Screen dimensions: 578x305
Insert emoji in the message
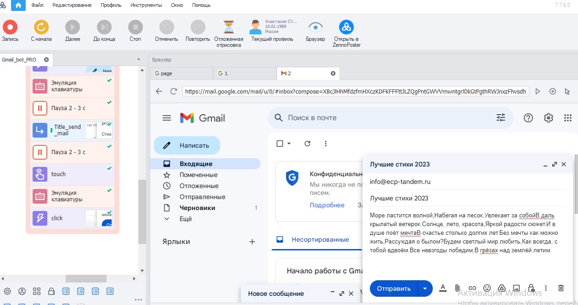point(487,288)
